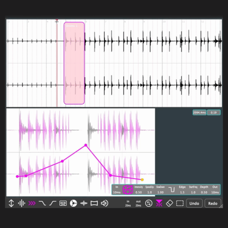228x228 pixels.
Task: Choose the high-pass filter curve tool
Action: coord(53,203)
